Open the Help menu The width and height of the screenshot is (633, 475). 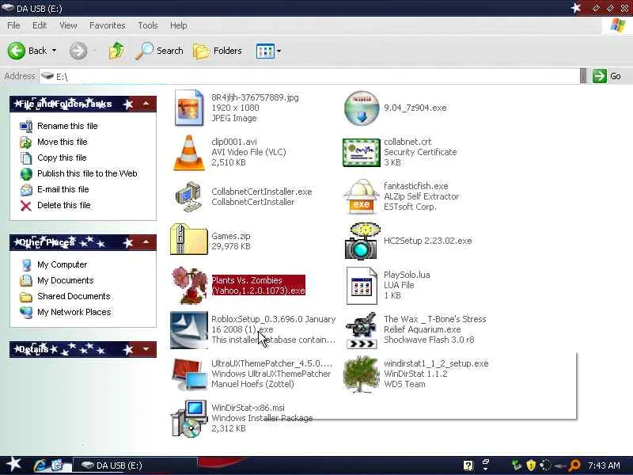[x=179, y=25]
